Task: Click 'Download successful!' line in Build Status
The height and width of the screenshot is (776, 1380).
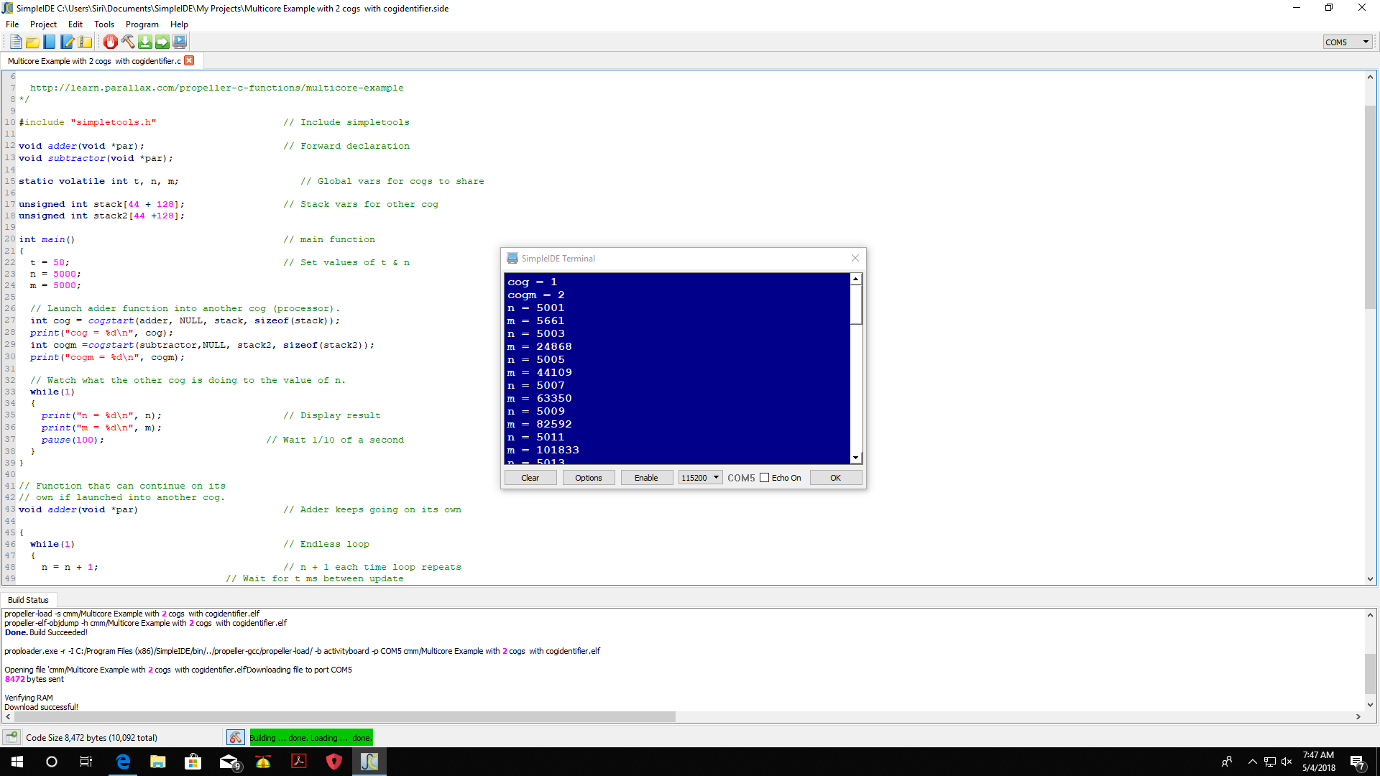Action: tap(41, 707)
